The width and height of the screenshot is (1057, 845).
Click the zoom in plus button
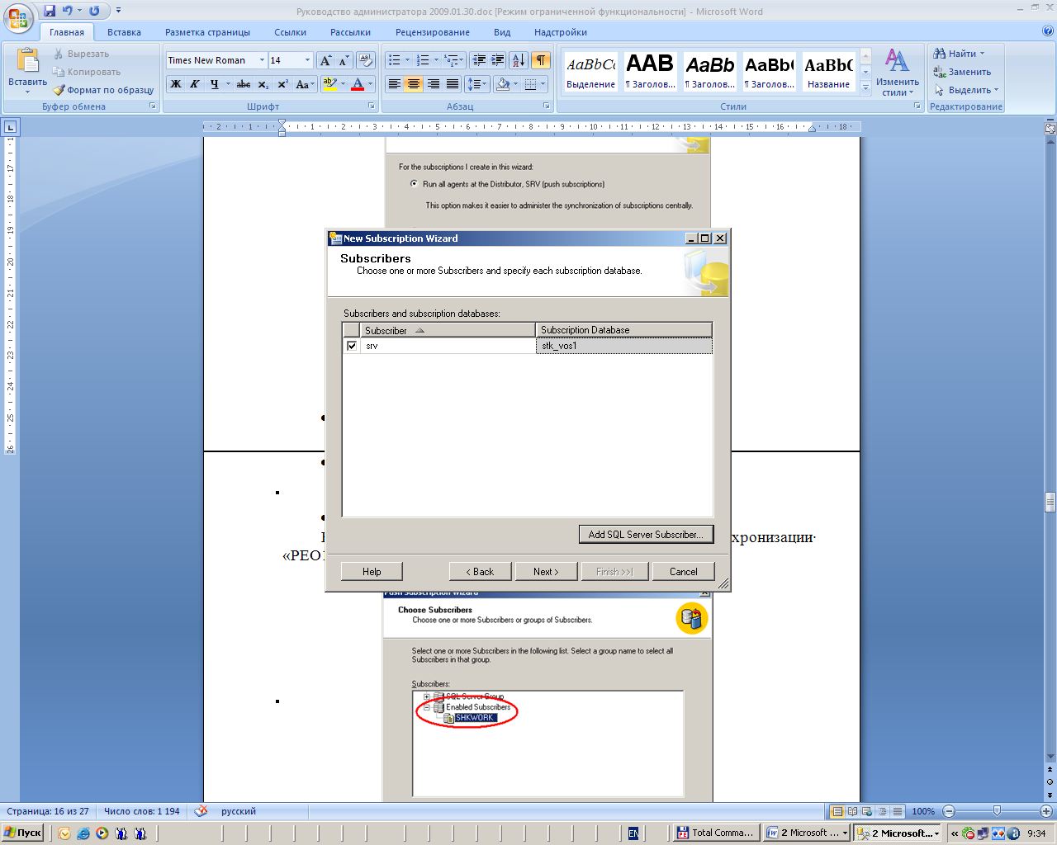(x=1045, y=811)
